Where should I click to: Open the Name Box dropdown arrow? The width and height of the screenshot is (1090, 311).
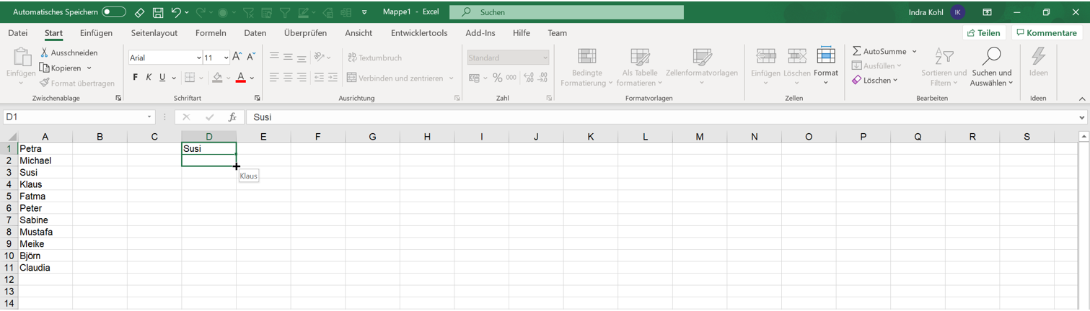(x=149, y=117)
